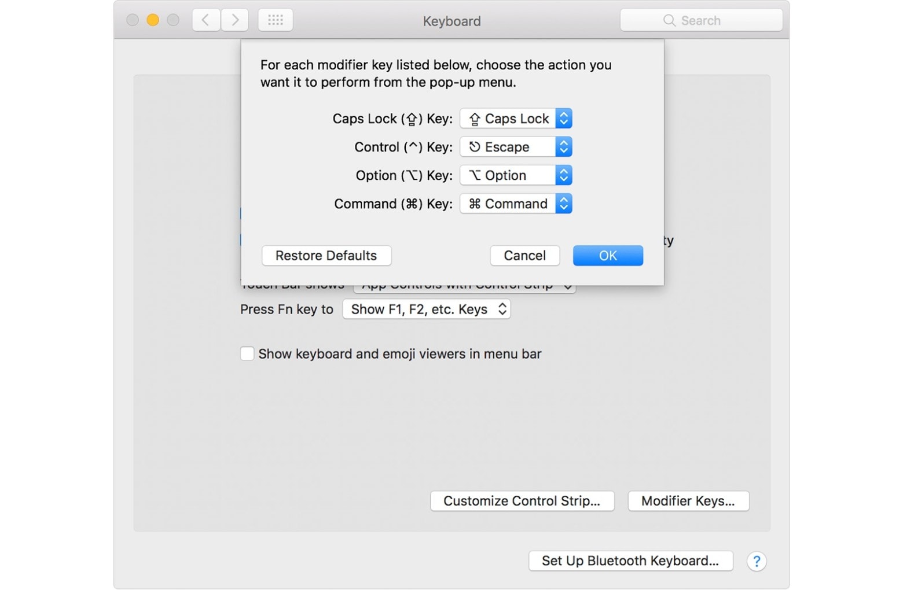Click the yellow minimize window button
Screen dimensions: 903x590
(x=152, y=19)
